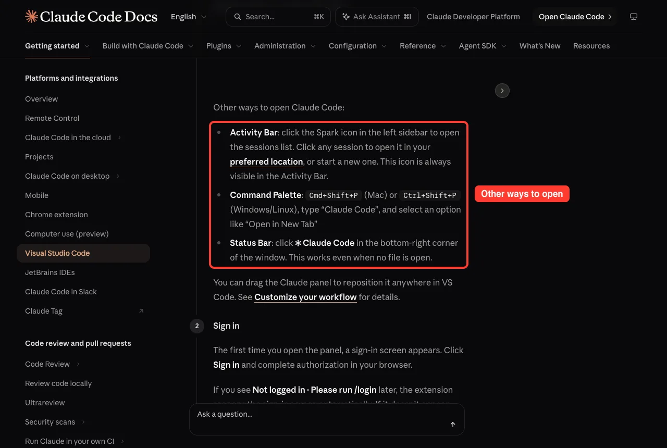Open the English language dropdown
The width and height of the screenshot is (667, 448).
(x=189, y=17)
